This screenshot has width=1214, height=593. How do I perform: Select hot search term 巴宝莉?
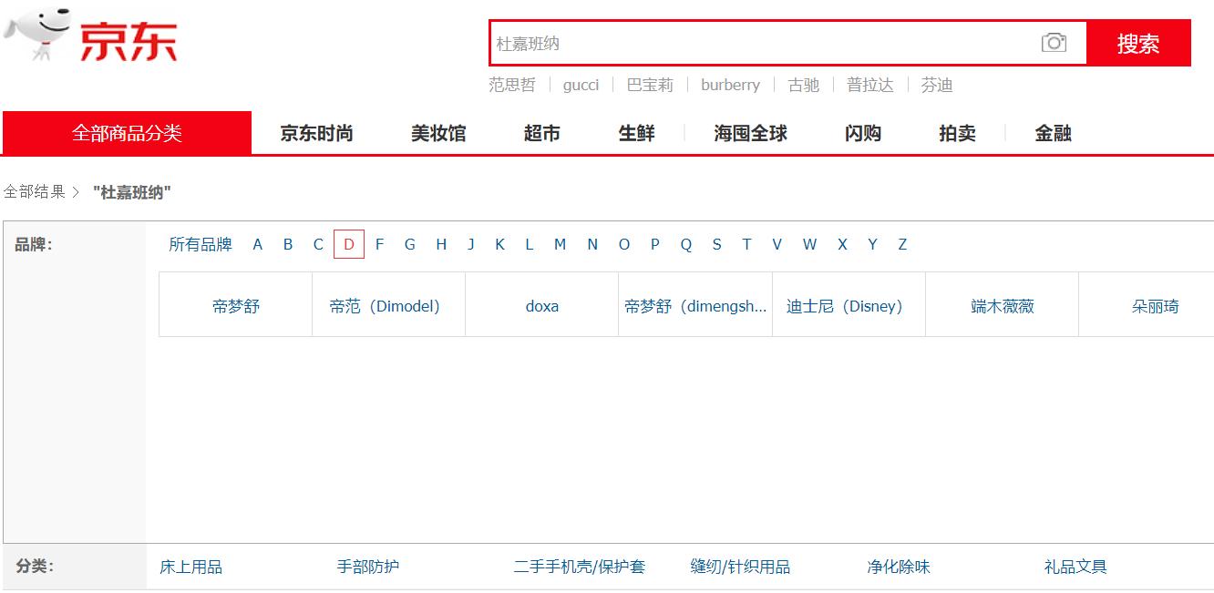click(x=650, y=85)
